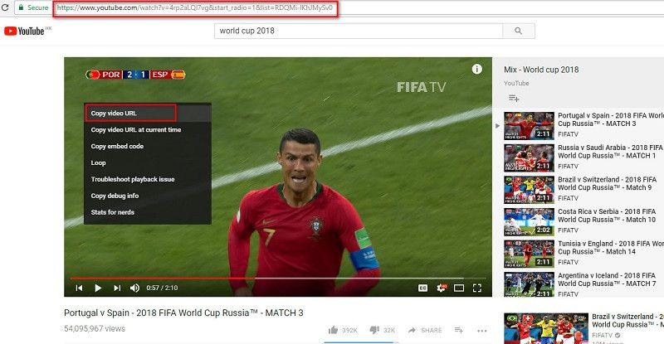Choose Copy video URL at current time
This screenshot has width=664, height=344.
[x=148, y=130]
